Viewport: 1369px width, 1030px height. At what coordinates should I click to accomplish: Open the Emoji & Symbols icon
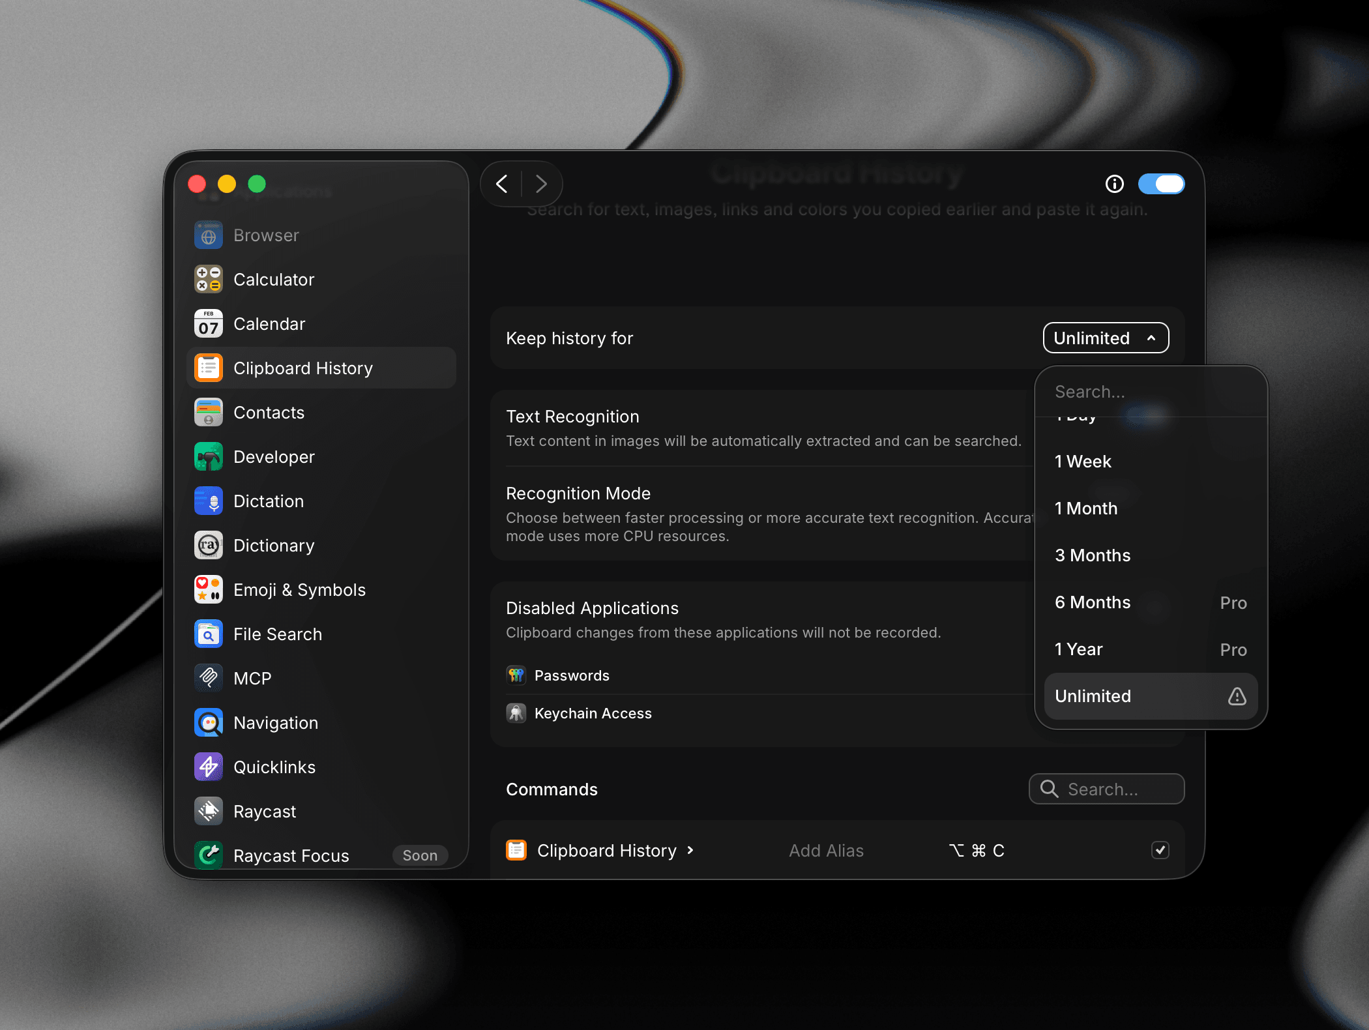click(209, 590)
